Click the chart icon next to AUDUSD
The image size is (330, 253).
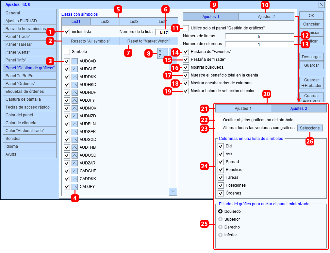[x=74, y=155]
